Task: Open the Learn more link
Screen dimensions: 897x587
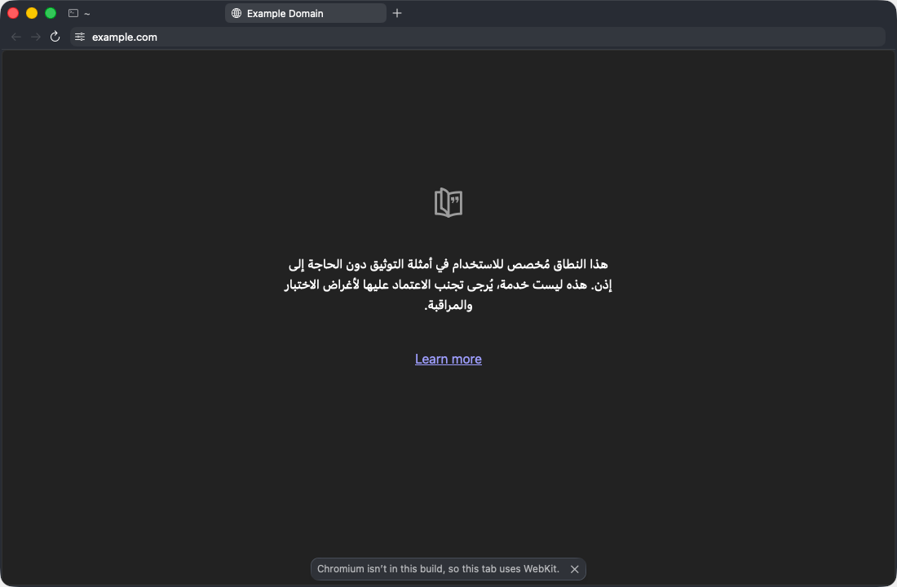Action: pyautogui.click(x=448, y=359)
